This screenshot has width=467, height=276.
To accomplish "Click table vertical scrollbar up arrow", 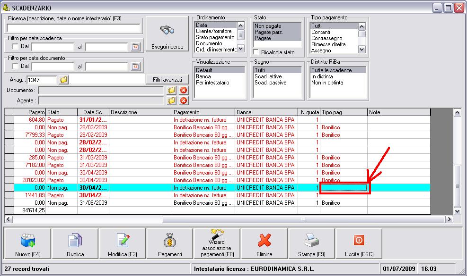I will pyautogui.click(x=457, y=113).
